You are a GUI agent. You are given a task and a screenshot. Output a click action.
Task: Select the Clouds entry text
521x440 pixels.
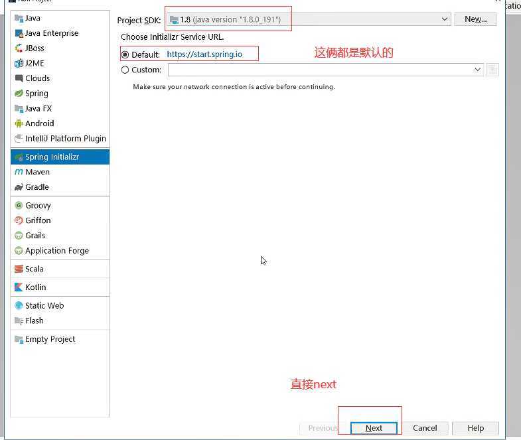(38, 78)
